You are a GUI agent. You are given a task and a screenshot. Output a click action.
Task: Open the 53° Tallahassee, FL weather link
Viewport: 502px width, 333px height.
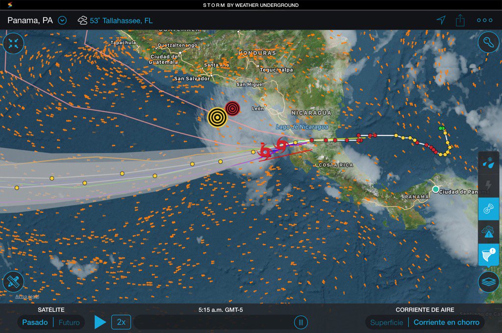[121, 21]
